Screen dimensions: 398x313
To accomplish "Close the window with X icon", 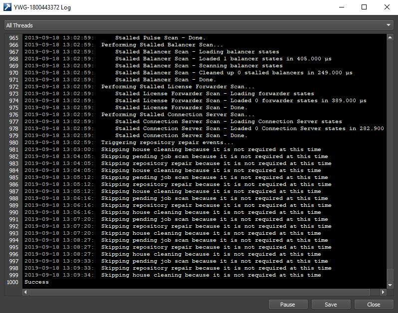I will tap(387, 7).
